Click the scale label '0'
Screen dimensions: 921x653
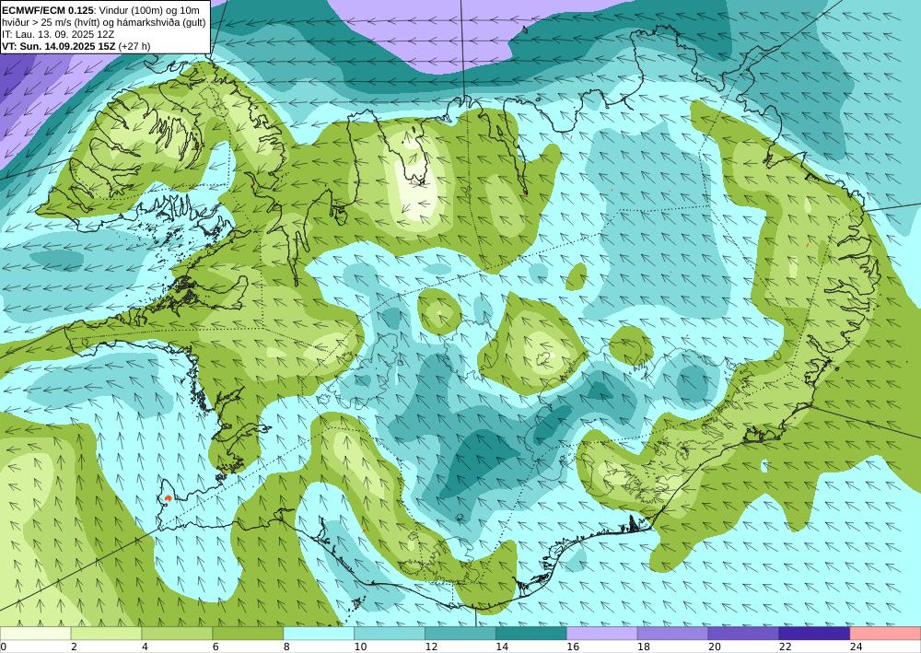pyautogui.click(x=3, y=647)
